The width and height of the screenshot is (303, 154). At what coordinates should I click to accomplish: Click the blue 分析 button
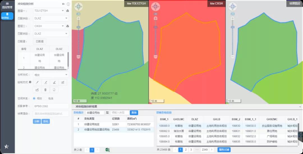(x=37, y=121)
